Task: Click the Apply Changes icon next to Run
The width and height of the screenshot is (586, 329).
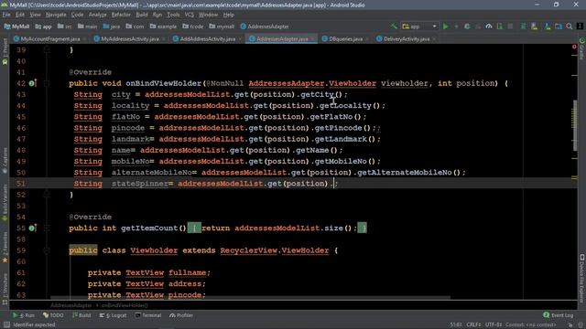Action: 456,27
